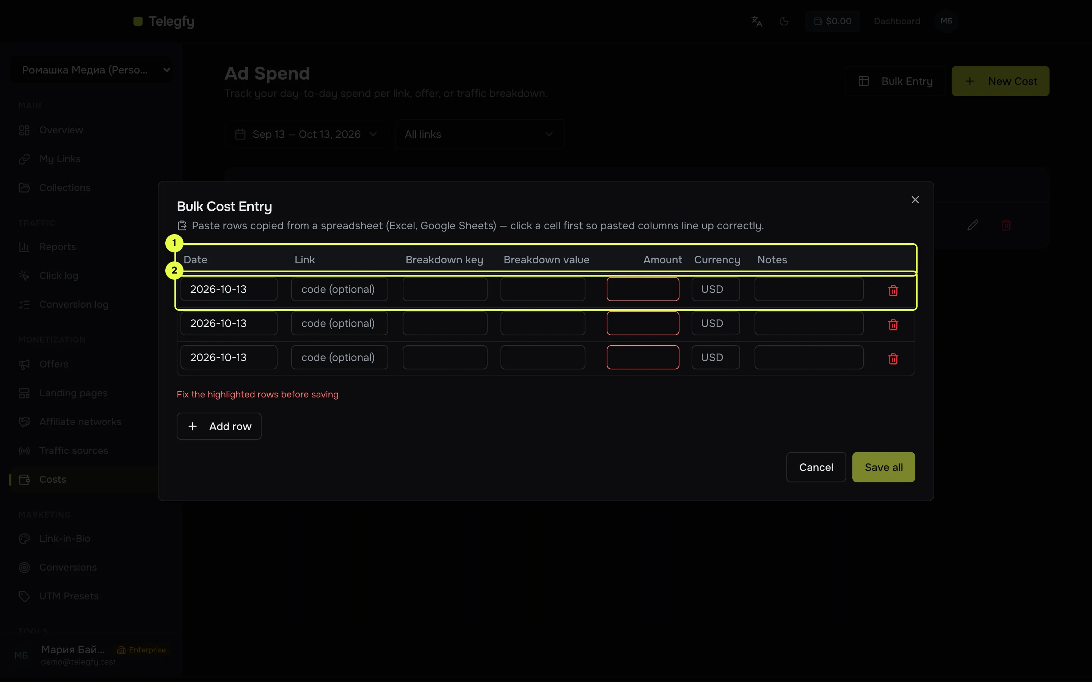This screenshot has width=1092, height=682.
Task: Toggle dark mode moon icon
Action: tap(784, 21)
